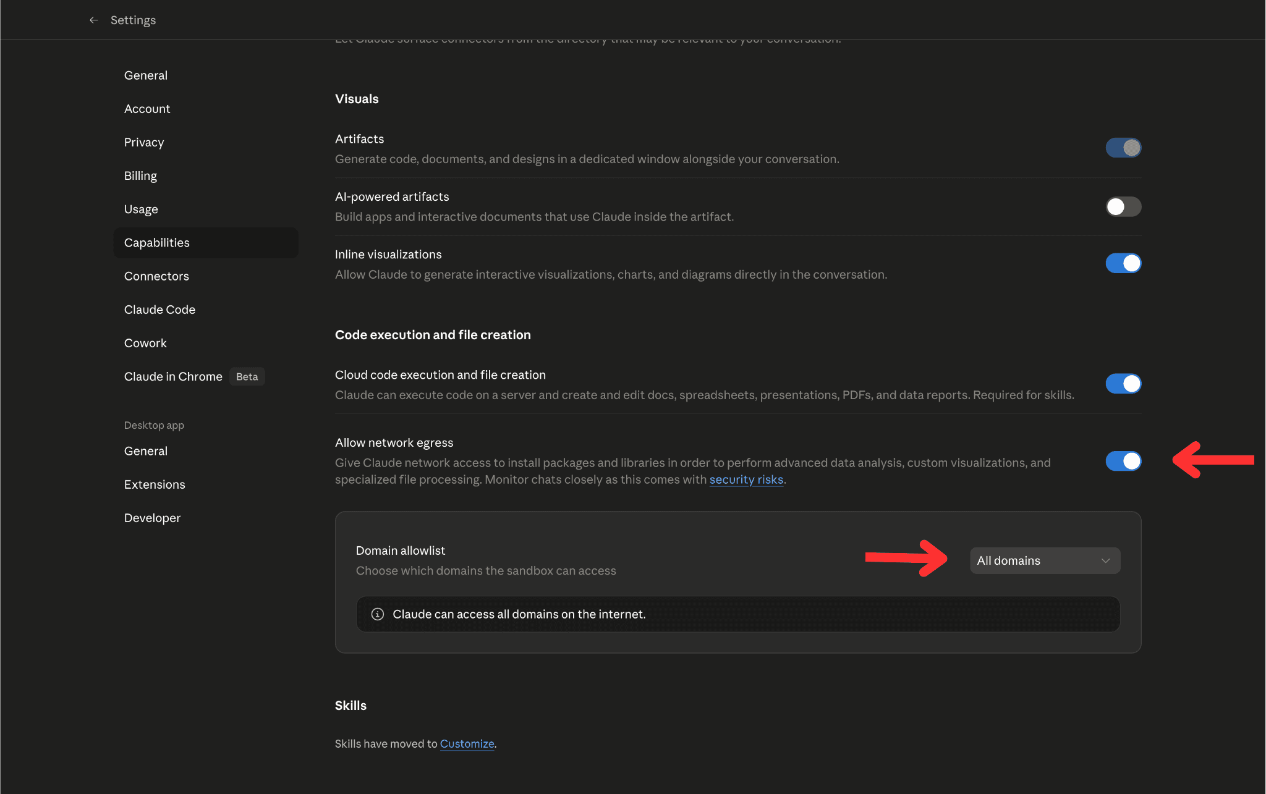
Task: Turn off Cloud code execution toggle
Action: [1123, 384]
